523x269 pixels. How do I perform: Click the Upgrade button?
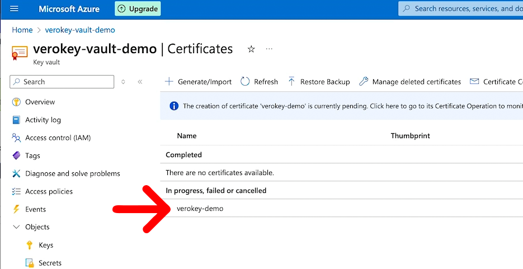tap(138, 9)
